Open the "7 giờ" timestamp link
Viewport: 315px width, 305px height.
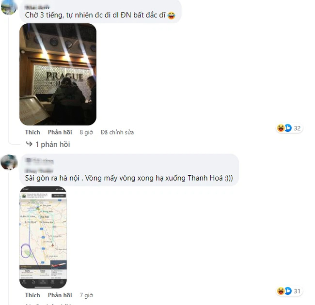pyautogui.click(x=86, y=295)
